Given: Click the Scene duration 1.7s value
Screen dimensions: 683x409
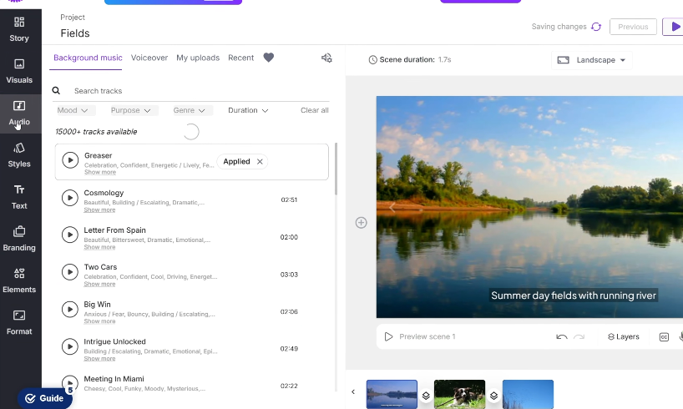Looking at the screenshot, I should tap(444, 59).
